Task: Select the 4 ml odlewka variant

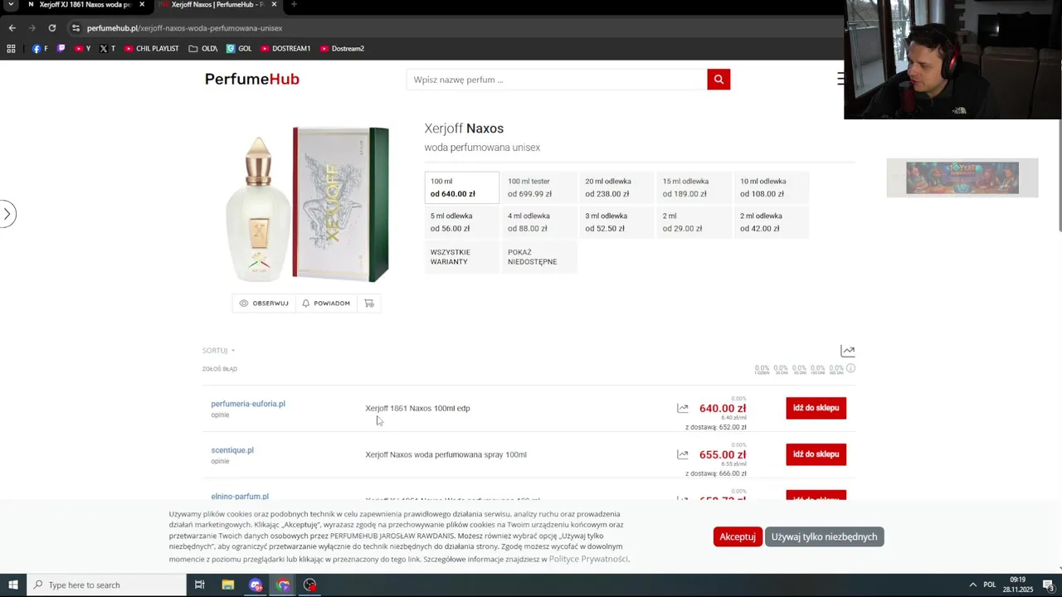Action: coord(539,222)
